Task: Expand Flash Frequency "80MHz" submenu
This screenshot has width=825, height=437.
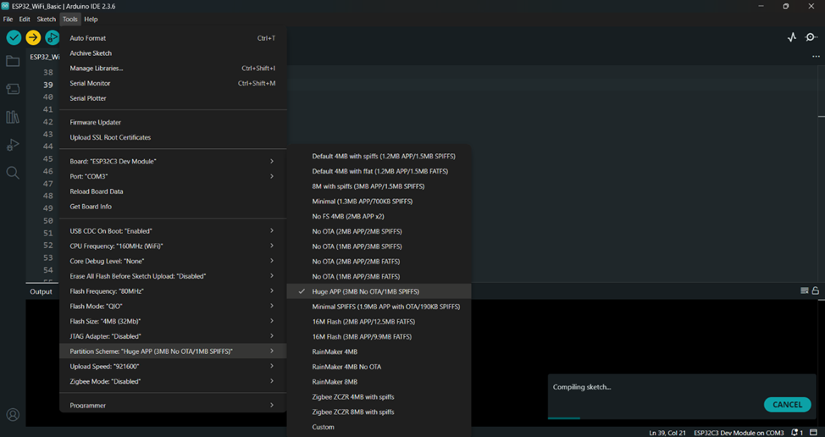Action: click(x=173, y=290)
